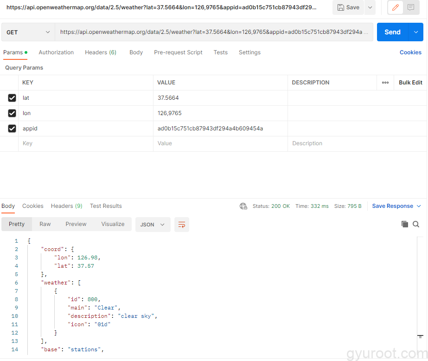
Task: Expand the JSON format dropdown
Action: pos(153,225)
